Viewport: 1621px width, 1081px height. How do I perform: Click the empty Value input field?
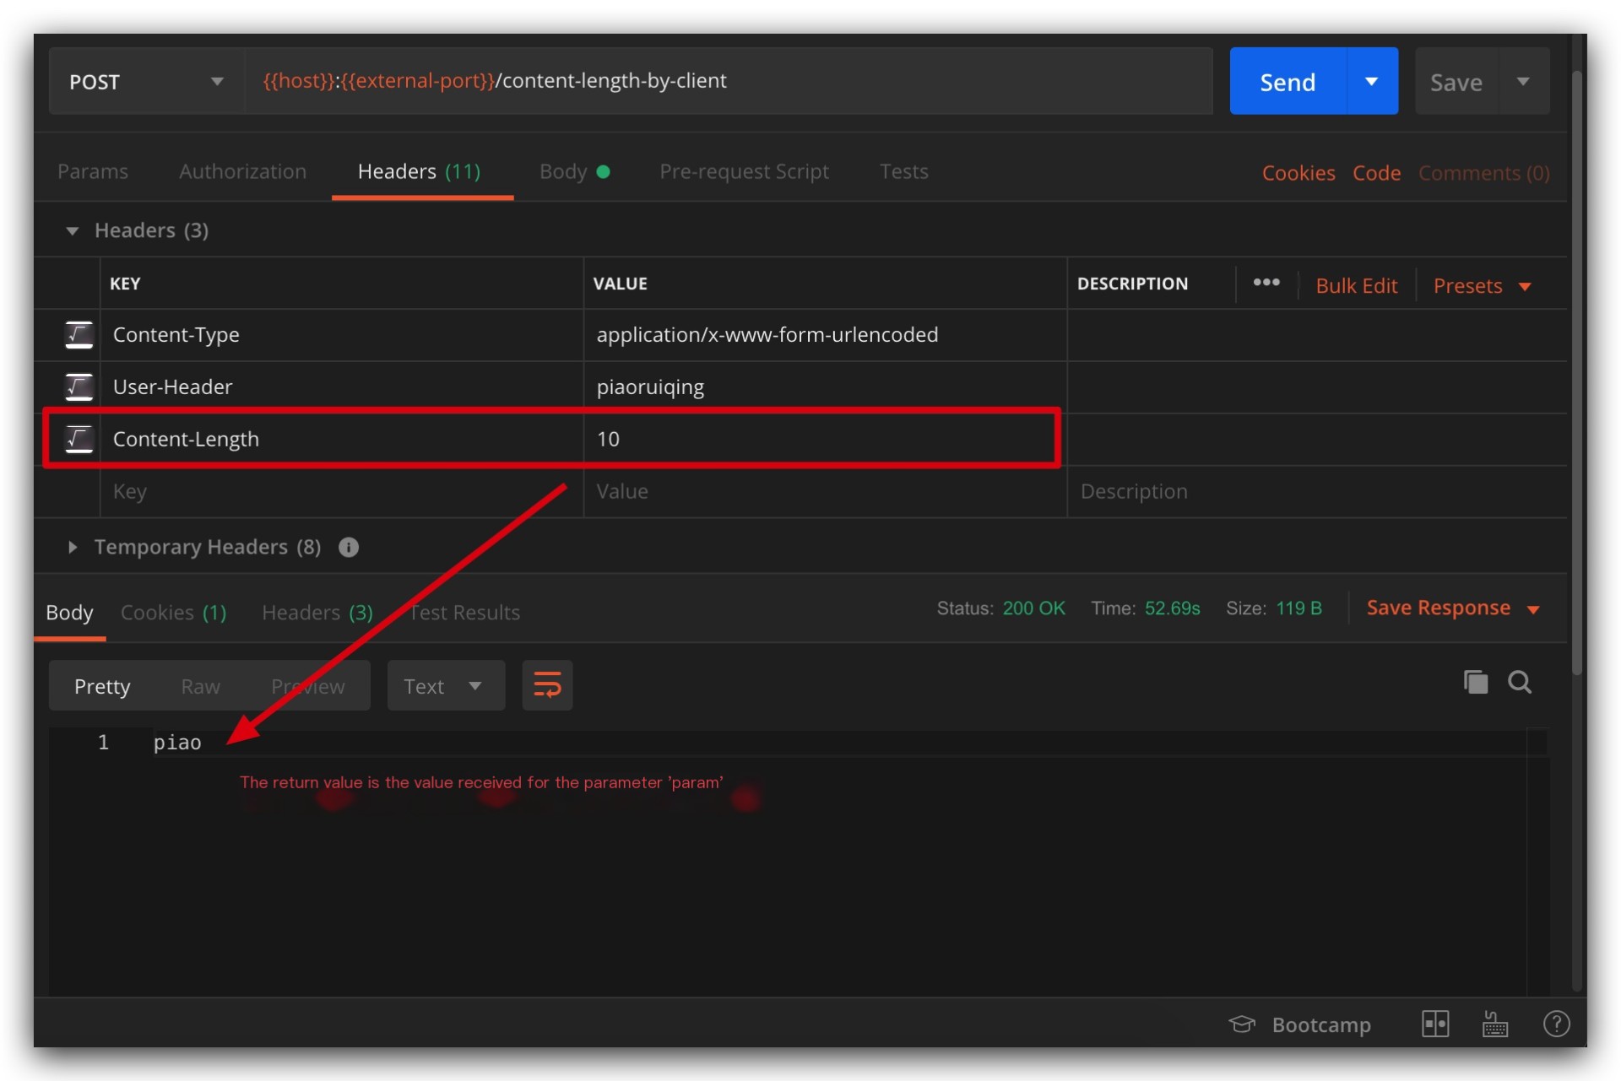coord(826,492)
